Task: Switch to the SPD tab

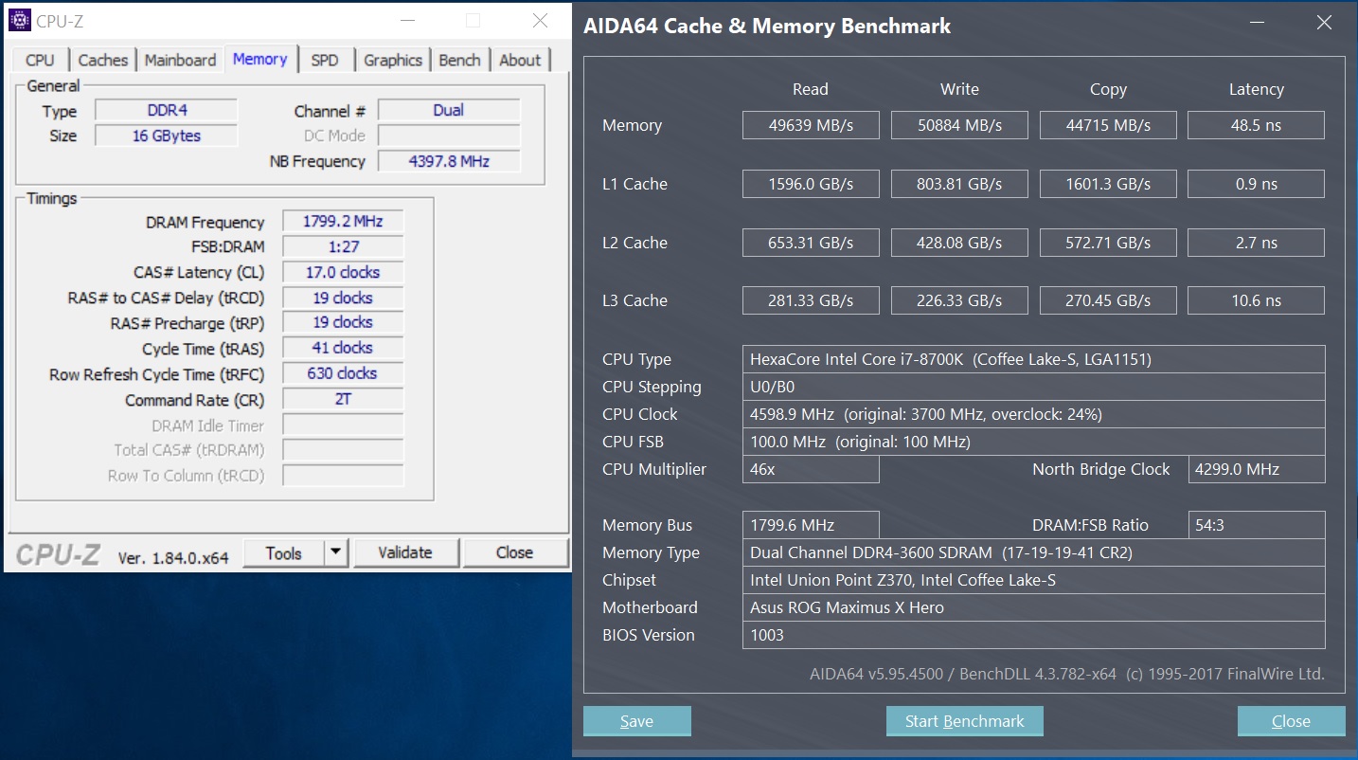Action: [325, 60]
